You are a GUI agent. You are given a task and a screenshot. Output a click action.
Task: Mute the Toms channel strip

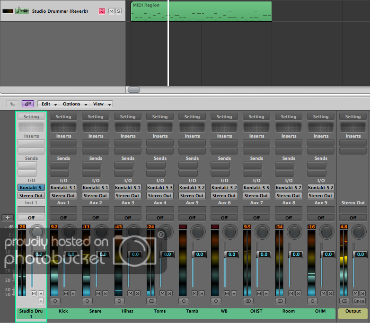pos(162,293)
